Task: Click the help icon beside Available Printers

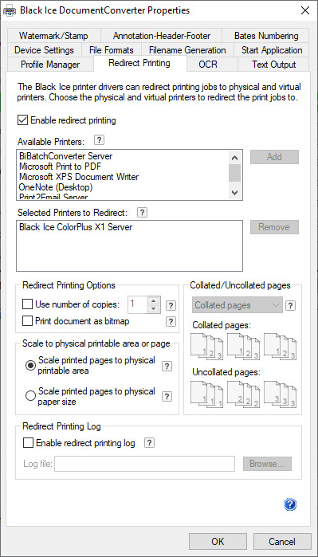Action: click(100, 140)
